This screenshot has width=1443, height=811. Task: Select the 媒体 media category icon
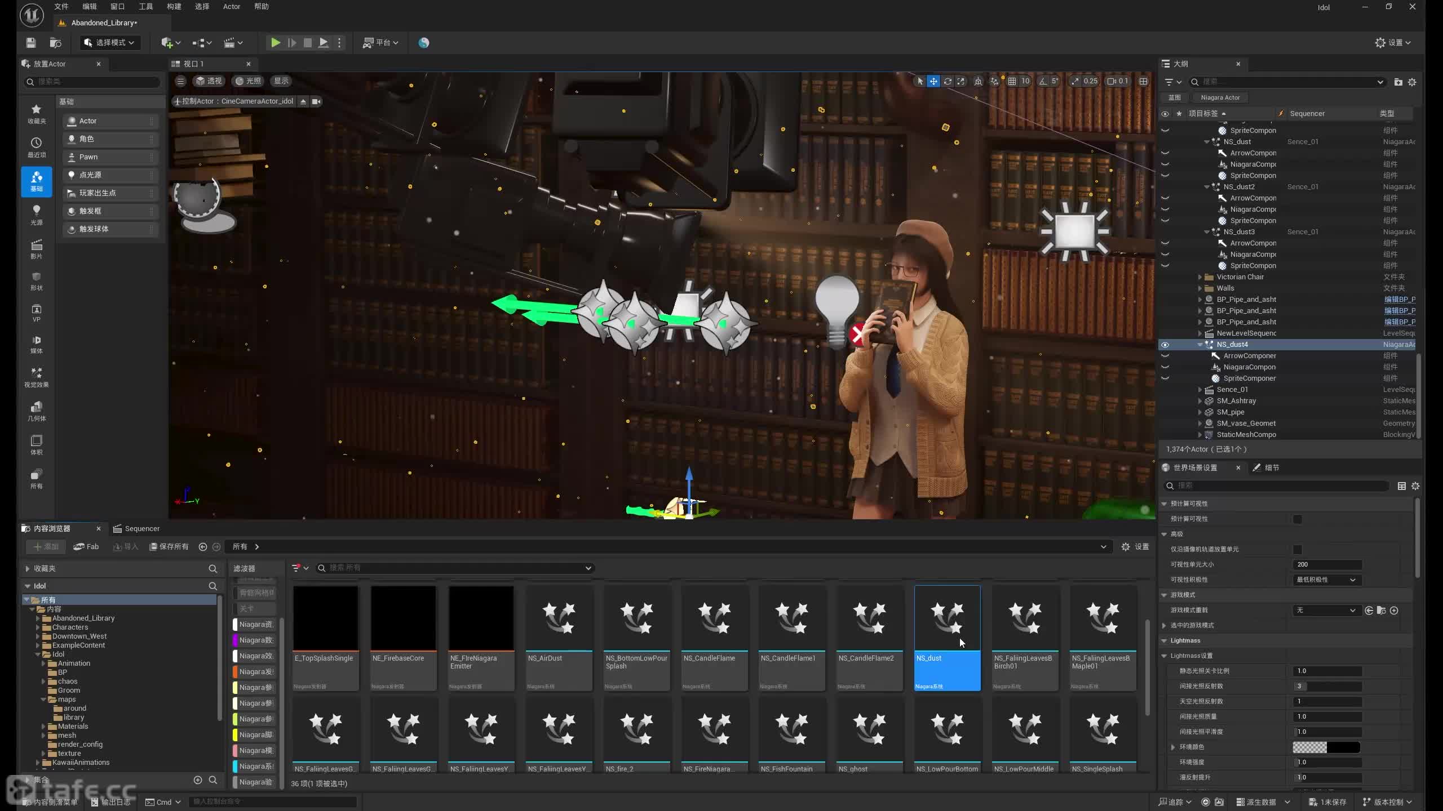37,344
